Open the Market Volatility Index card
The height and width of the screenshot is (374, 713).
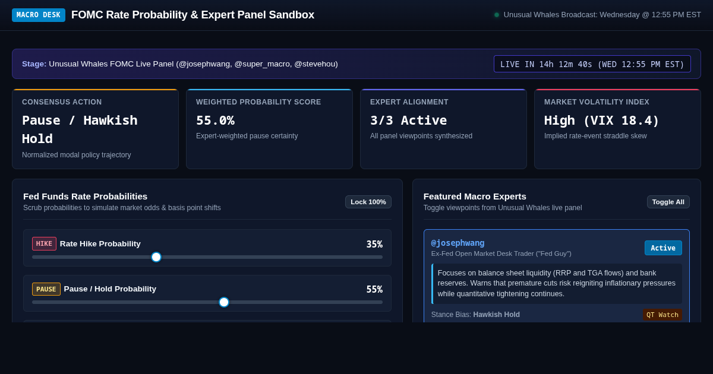tap(617, 129)
